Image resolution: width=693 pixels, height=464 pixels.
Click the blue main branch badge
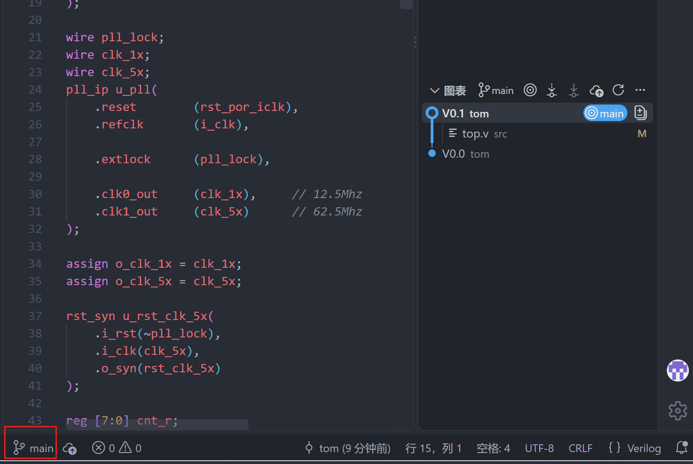pyautogui.click(x=605, y=113)
